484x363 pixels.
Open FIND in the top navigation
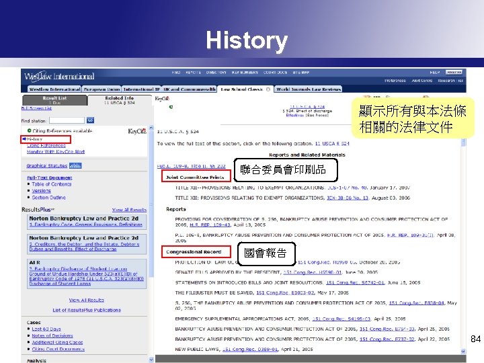(x=176, y=73)
